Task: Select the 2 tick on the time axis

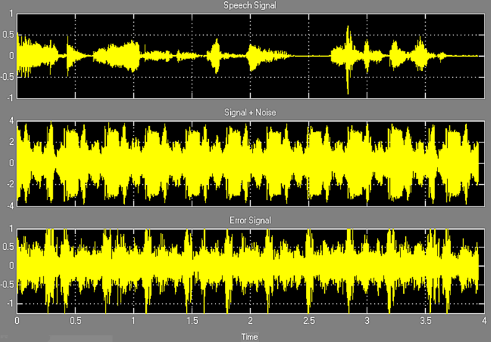Action: click(250, 321)
